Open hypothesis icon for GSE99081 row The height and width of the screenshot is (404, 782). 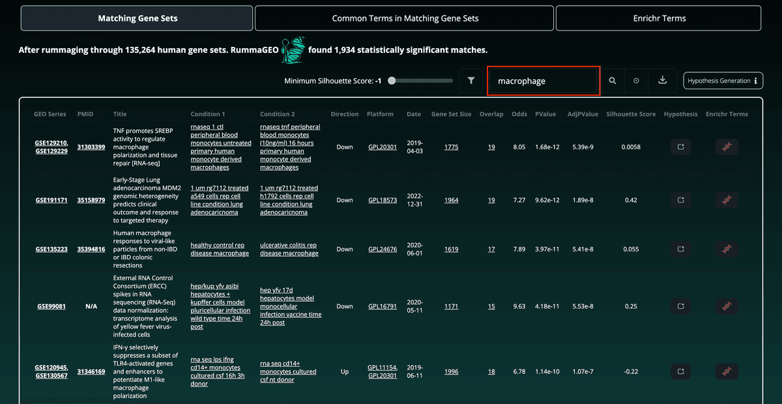pyautogui.click(x=681, y=306)
